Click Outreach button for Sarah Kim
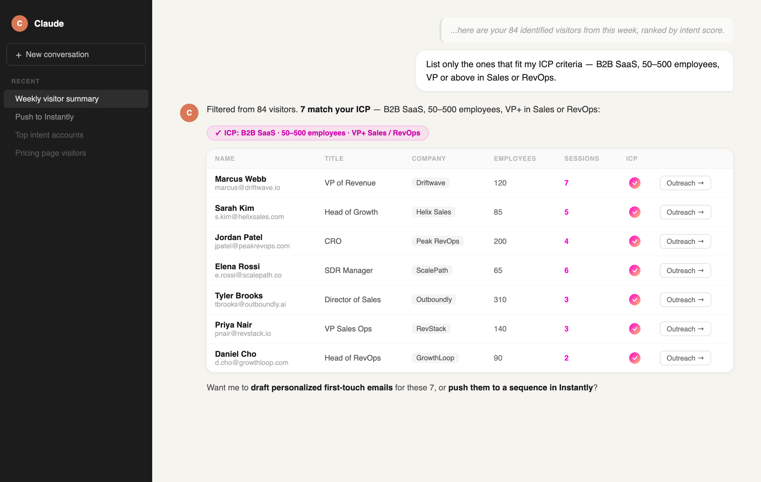This screenshot has height=482, width=761. (685, 212)
